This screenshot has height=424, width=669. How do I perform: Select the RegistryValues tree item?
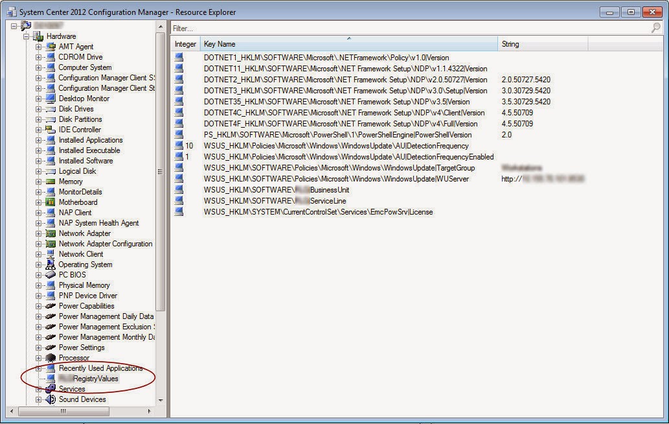[x=88, y=379]
